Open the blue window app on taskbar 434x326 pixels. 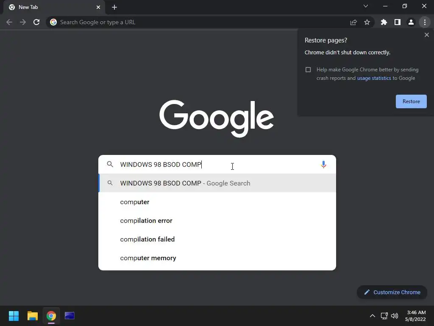pos(70,316)
